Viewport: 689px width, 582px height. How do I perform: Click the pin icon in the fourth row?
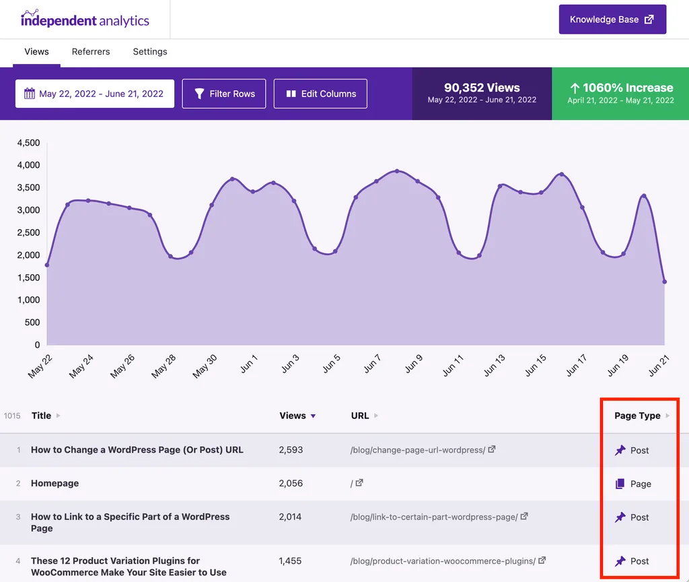pos(620,561)
